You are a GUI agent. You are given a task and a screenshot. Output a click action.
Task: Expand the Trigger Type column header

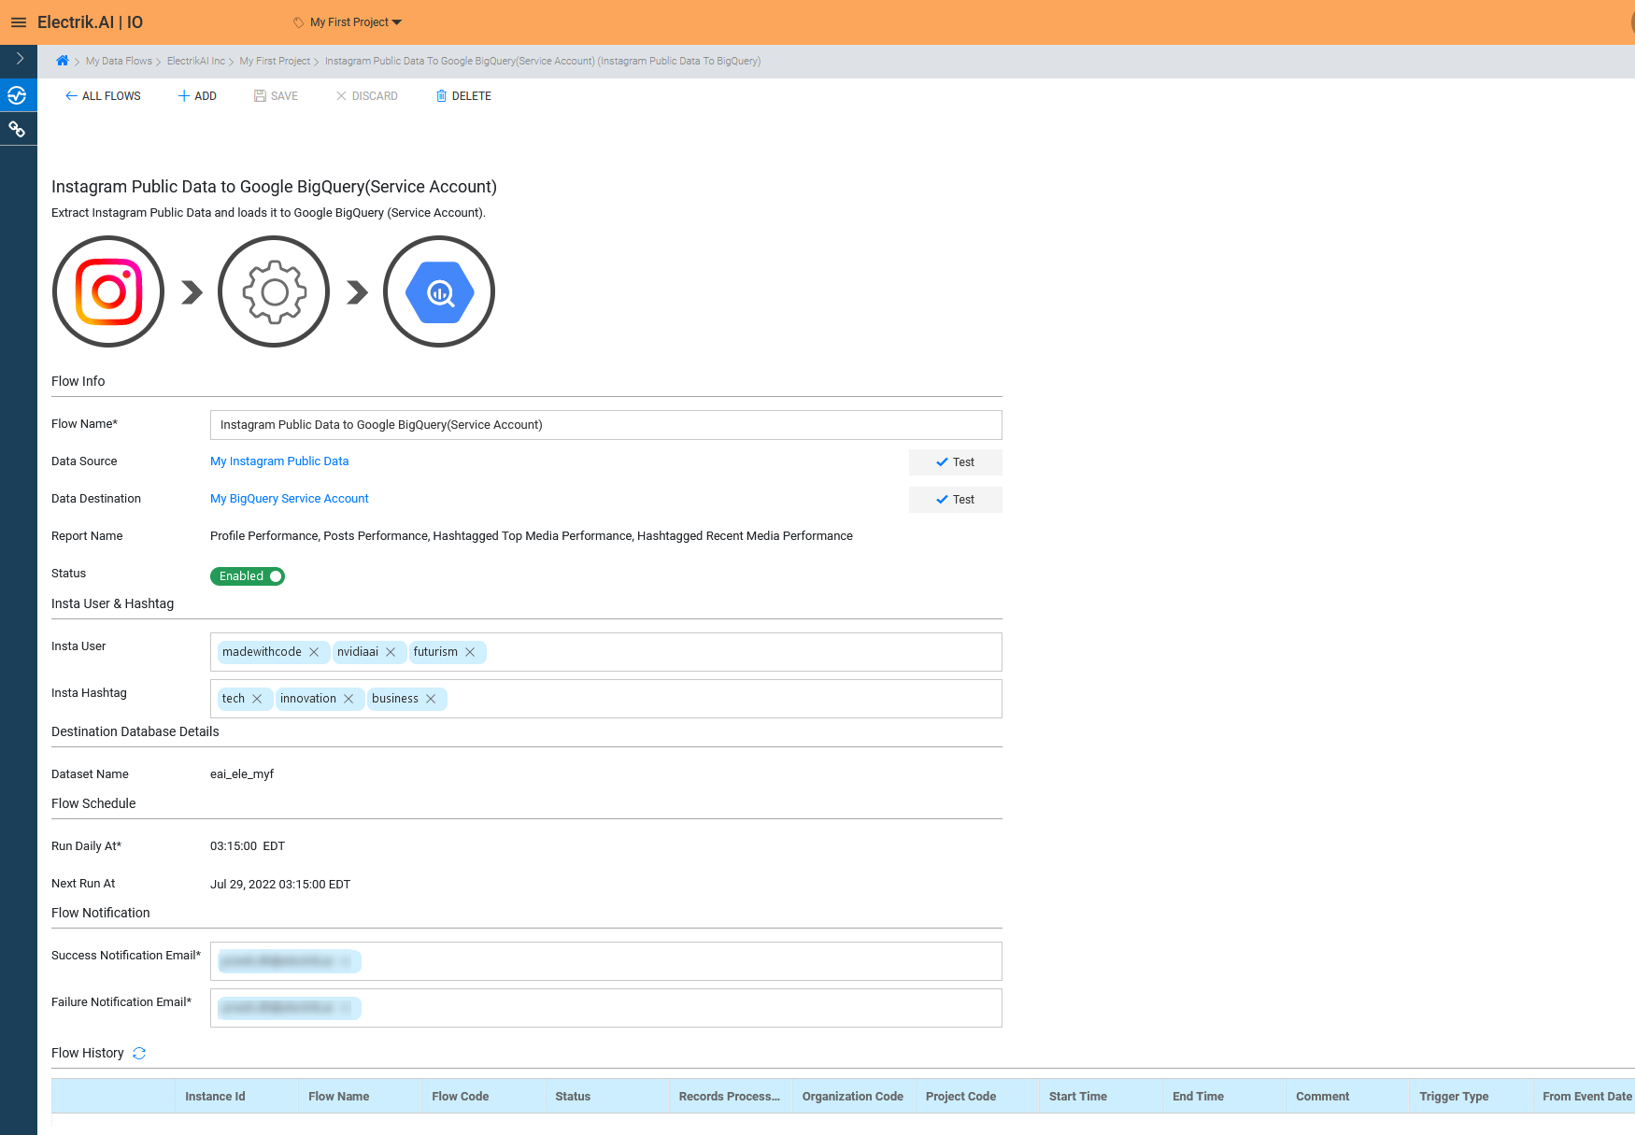pyautogui.click(x=1454, y=1096)
